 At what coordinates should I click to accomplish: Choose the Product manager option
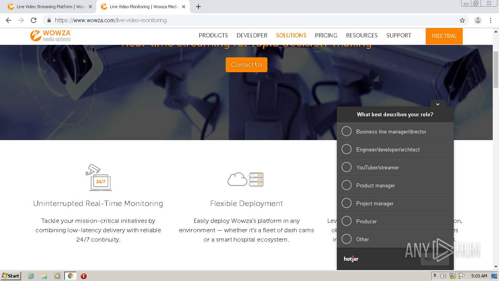coord(395,185)
